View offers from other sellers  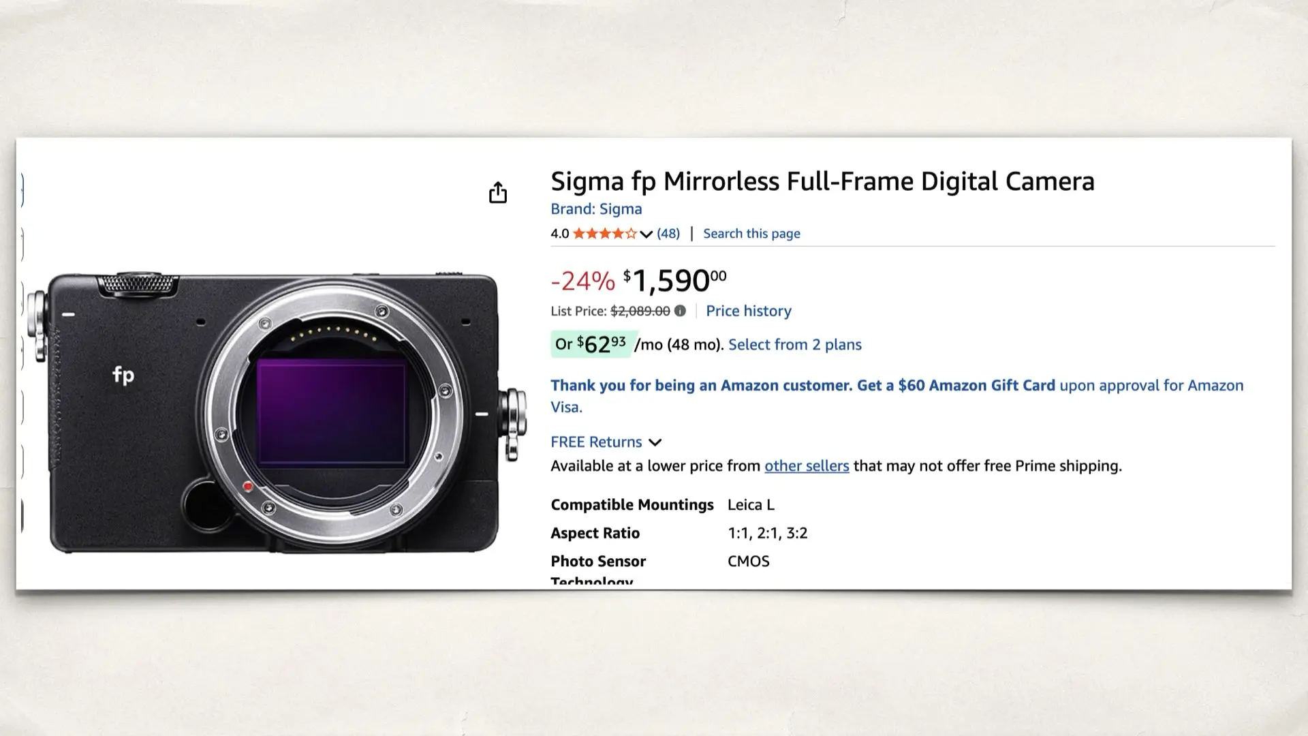tap(807, 465)
